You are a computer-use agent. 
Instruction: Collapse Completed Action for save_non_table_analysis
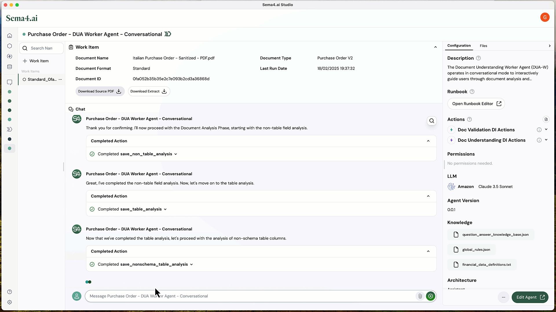[x=428, y=141]
